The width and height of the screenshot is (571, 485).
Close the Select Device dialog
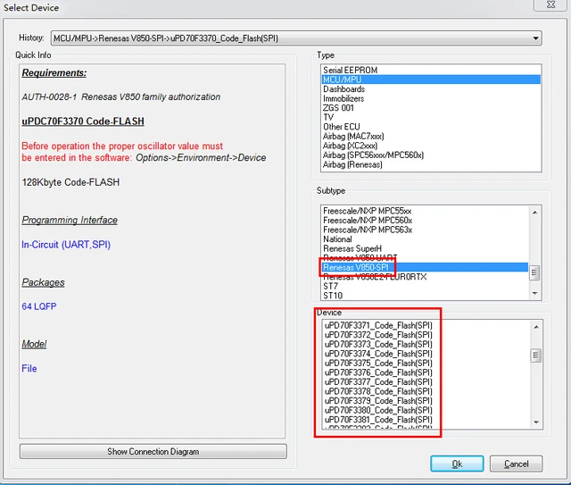coord(551,4)
